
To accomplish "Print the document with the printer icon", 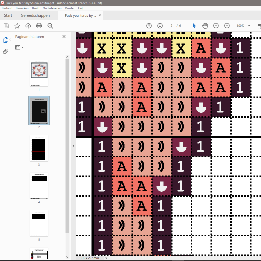I will 39,26.
